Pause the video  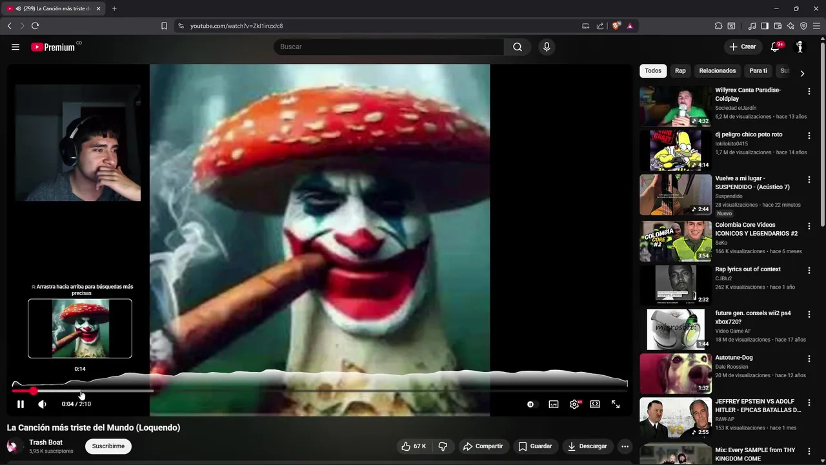tap(21, 404)
